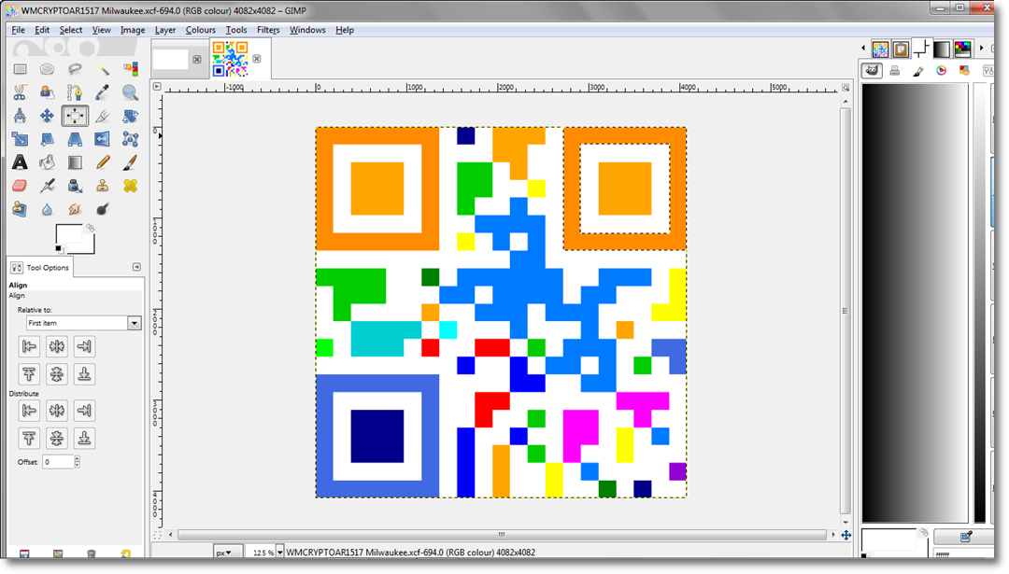
Task: Reset toolbox colours to black and white
Action: tap(59, 249)
